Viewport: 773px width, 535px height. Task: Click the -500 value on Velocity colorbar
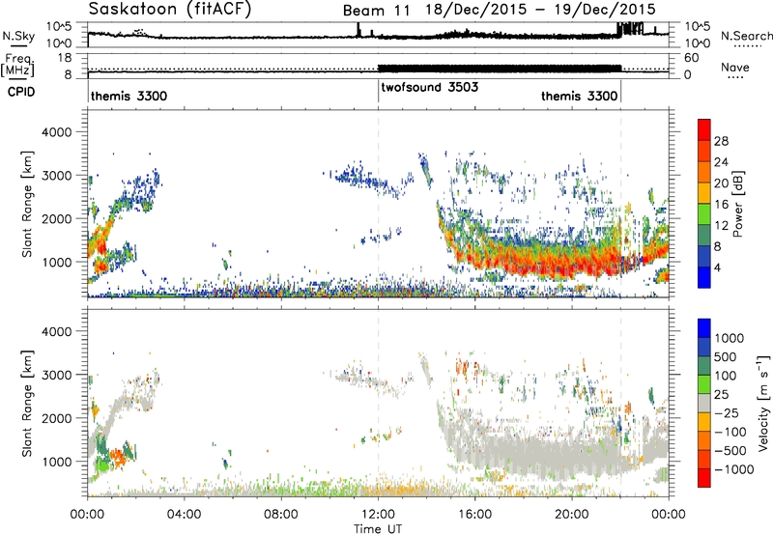pyautogui.click(x=730, y=451)
